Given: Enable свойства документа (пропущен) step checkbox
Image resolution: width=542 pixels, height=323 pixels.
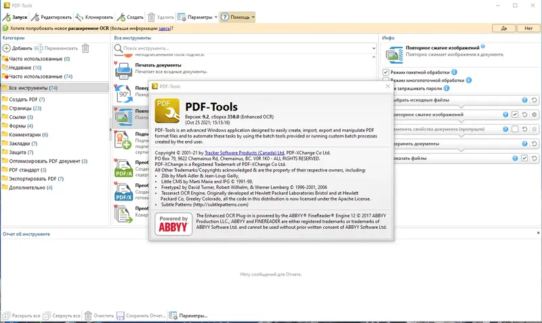Looking at the screenshot, I should pyautogui.click(x=515, y=129).
